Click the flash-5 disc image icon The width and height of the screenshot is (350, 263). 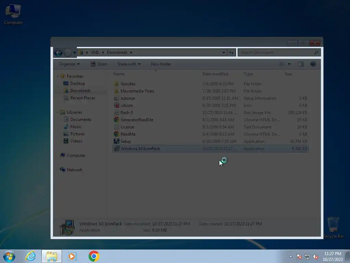click(x=116, y=112)
